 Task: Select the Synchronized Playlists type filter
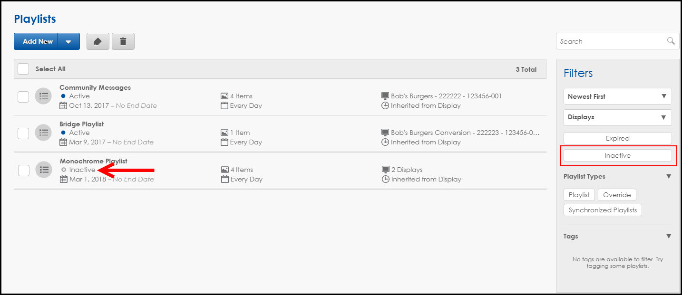tap(603, 210)
